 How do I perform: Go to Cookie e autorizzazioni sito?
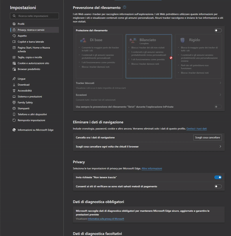tap(34, 63)
